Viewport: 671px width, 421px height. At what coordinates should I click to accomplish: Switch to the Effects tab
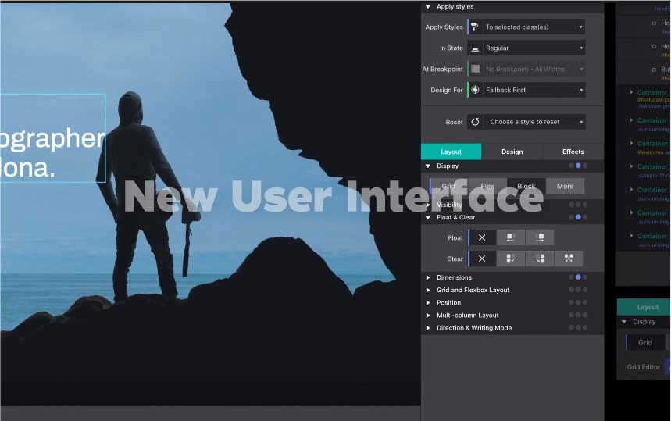pyautogui.click(x=573, y=152)
